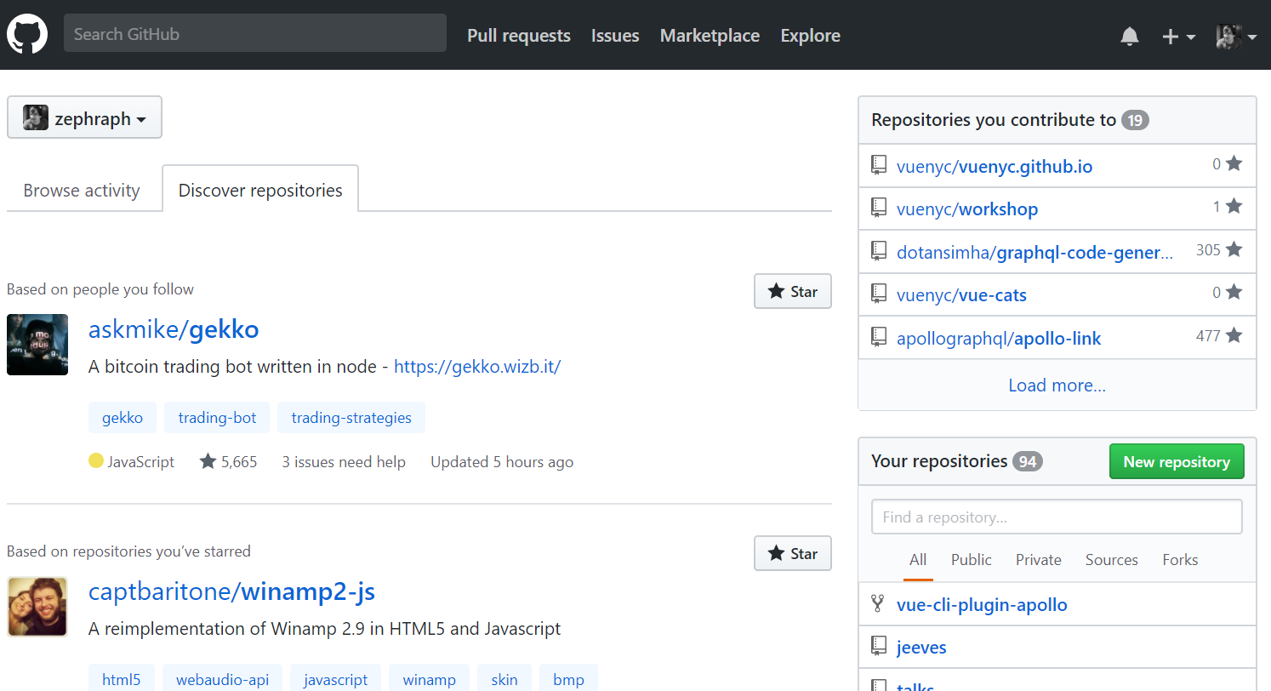Filter repositories by Forks

[1180, 560]
